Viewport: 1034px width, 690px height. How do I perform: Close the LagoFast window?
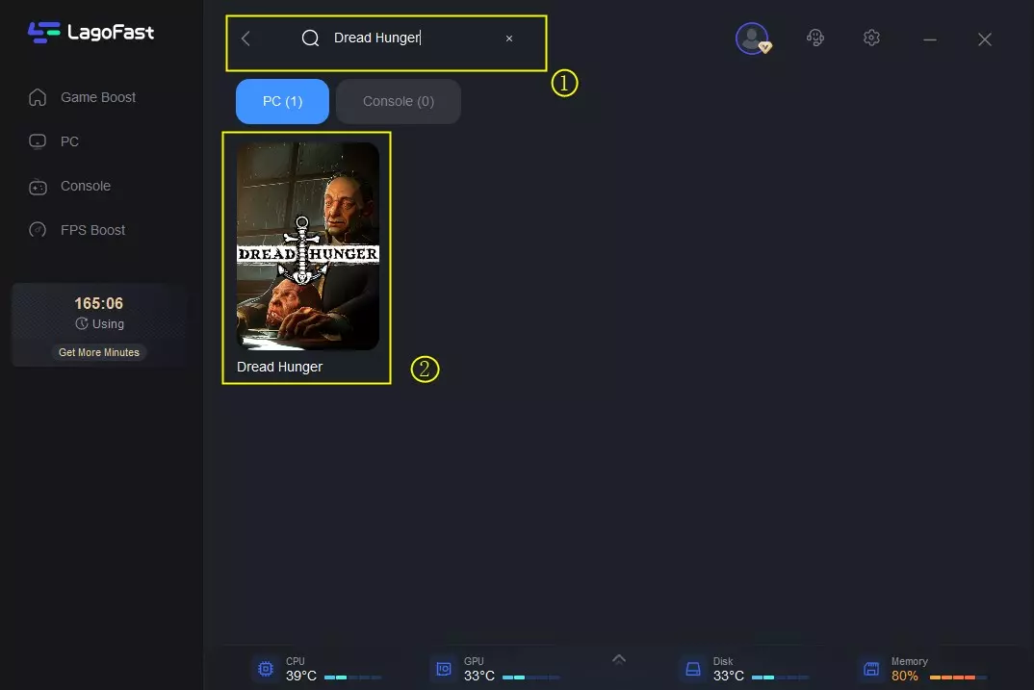pos(985,39)
